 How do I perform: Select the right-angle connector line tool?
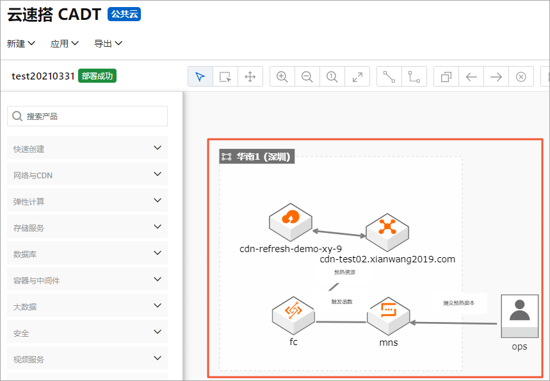click(x=414, y=76)
